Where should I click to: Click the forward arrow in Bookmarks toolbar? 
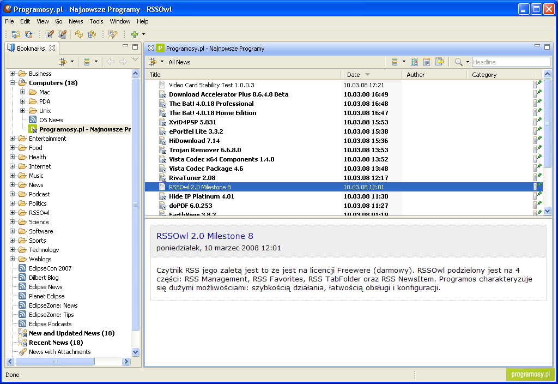(123, 62)
